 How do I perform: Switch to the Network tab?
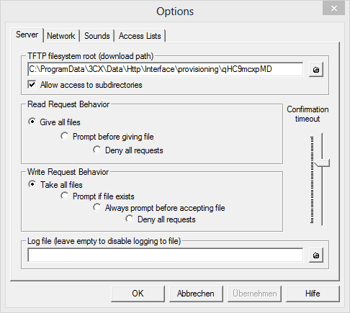[61, 36]
